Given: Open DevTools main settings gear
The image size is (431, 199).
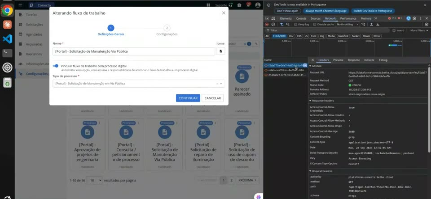Looking at the screenshot, I should click(414, 18).
